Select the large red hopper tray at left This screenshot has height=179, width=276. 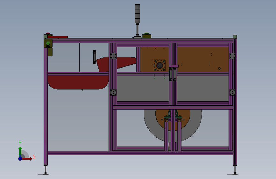point(78,82)
